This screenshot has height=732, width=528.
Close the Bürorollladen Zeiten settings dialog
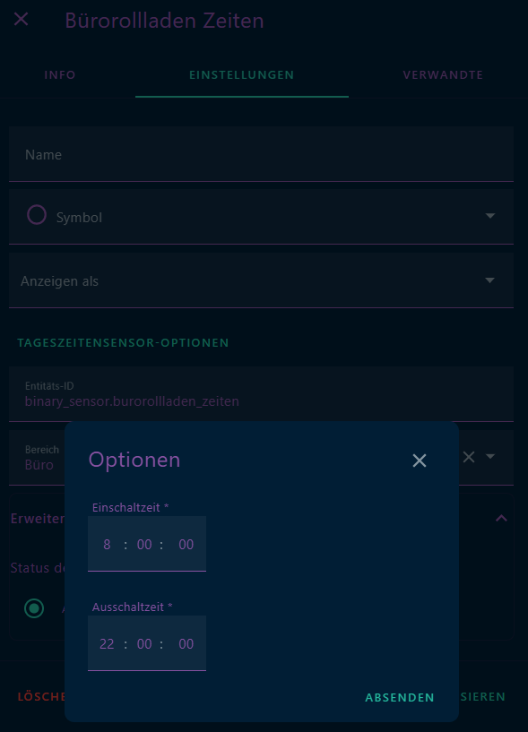[x=21, y=19]
